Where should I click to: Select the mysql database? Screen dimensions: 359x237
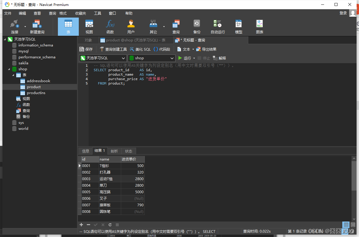(x=23, y=51)
